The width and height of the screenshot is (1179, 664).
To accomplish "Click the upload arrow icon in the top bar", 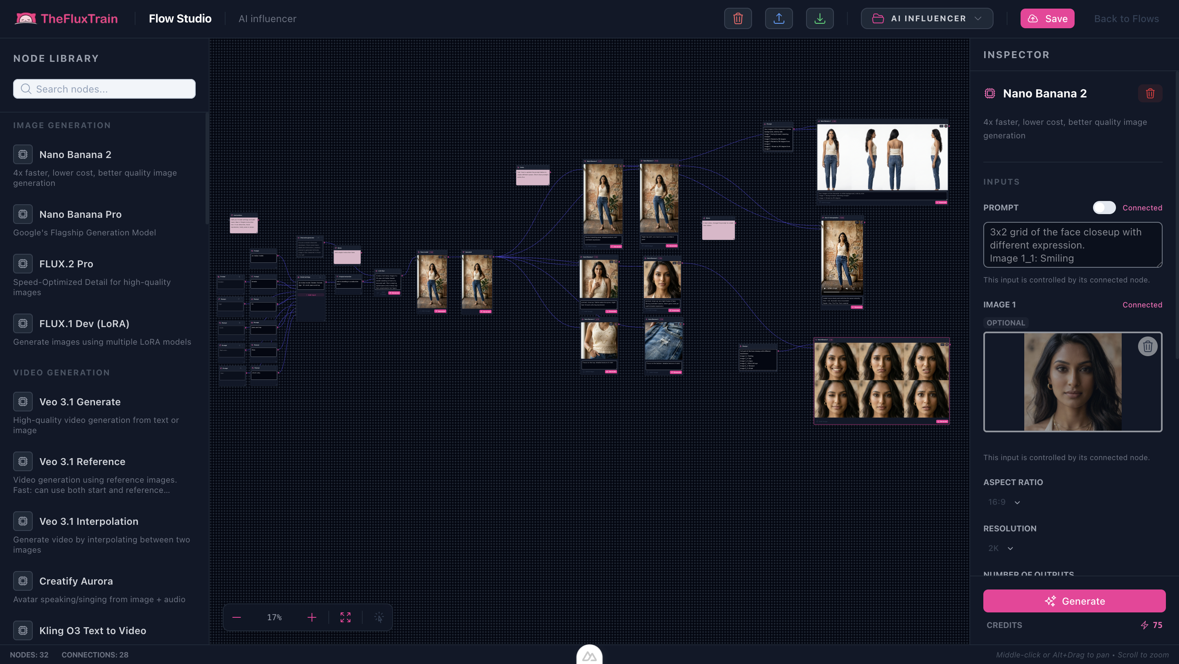I will 779,18.
